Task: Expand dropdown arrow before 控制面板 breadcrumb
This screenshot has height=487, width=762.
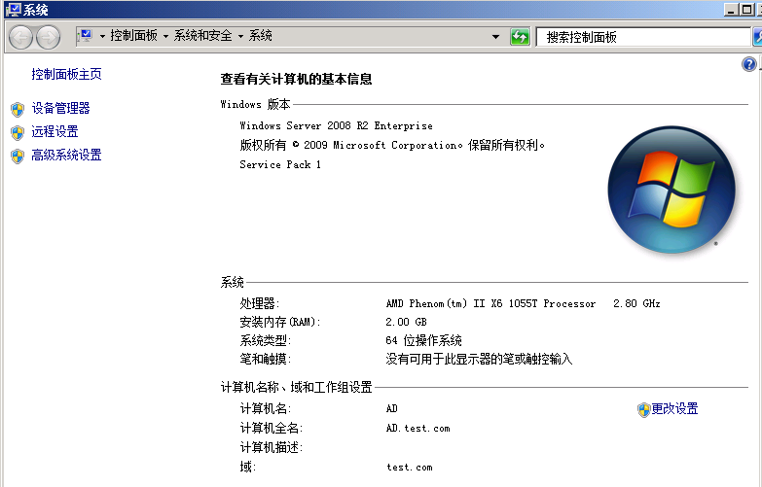Action: click(102, 36)
